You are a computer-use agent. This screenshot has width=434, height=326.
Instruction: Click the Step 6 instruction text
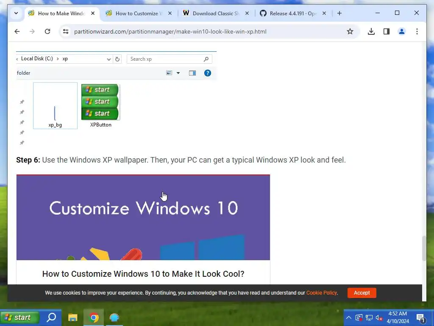(181, 160)
